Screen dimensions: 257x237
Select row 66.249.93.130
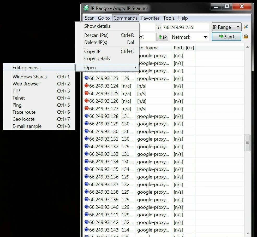click(x=164, y=131)
